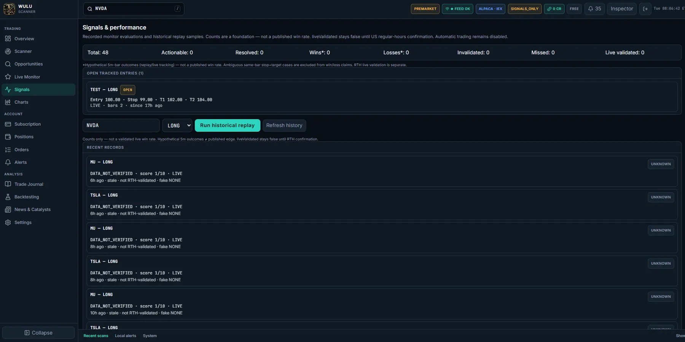Switch to the Recent scans tab
Image resolution: width=685 pixels, height=342 pixels.
point(96,336)
